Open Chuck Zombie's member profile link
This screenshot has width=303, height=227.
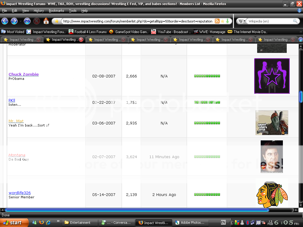(x=24, y=74)
